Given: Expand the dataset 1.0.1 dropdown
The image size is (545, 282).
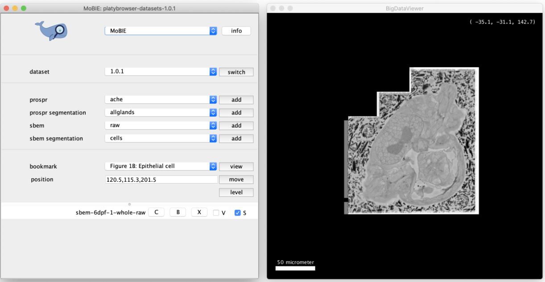Looking at the screenshot, I should pos(161,72).
